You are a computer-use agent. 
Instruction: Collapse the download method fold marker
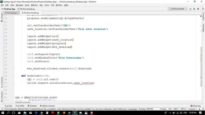pos(14,76)
